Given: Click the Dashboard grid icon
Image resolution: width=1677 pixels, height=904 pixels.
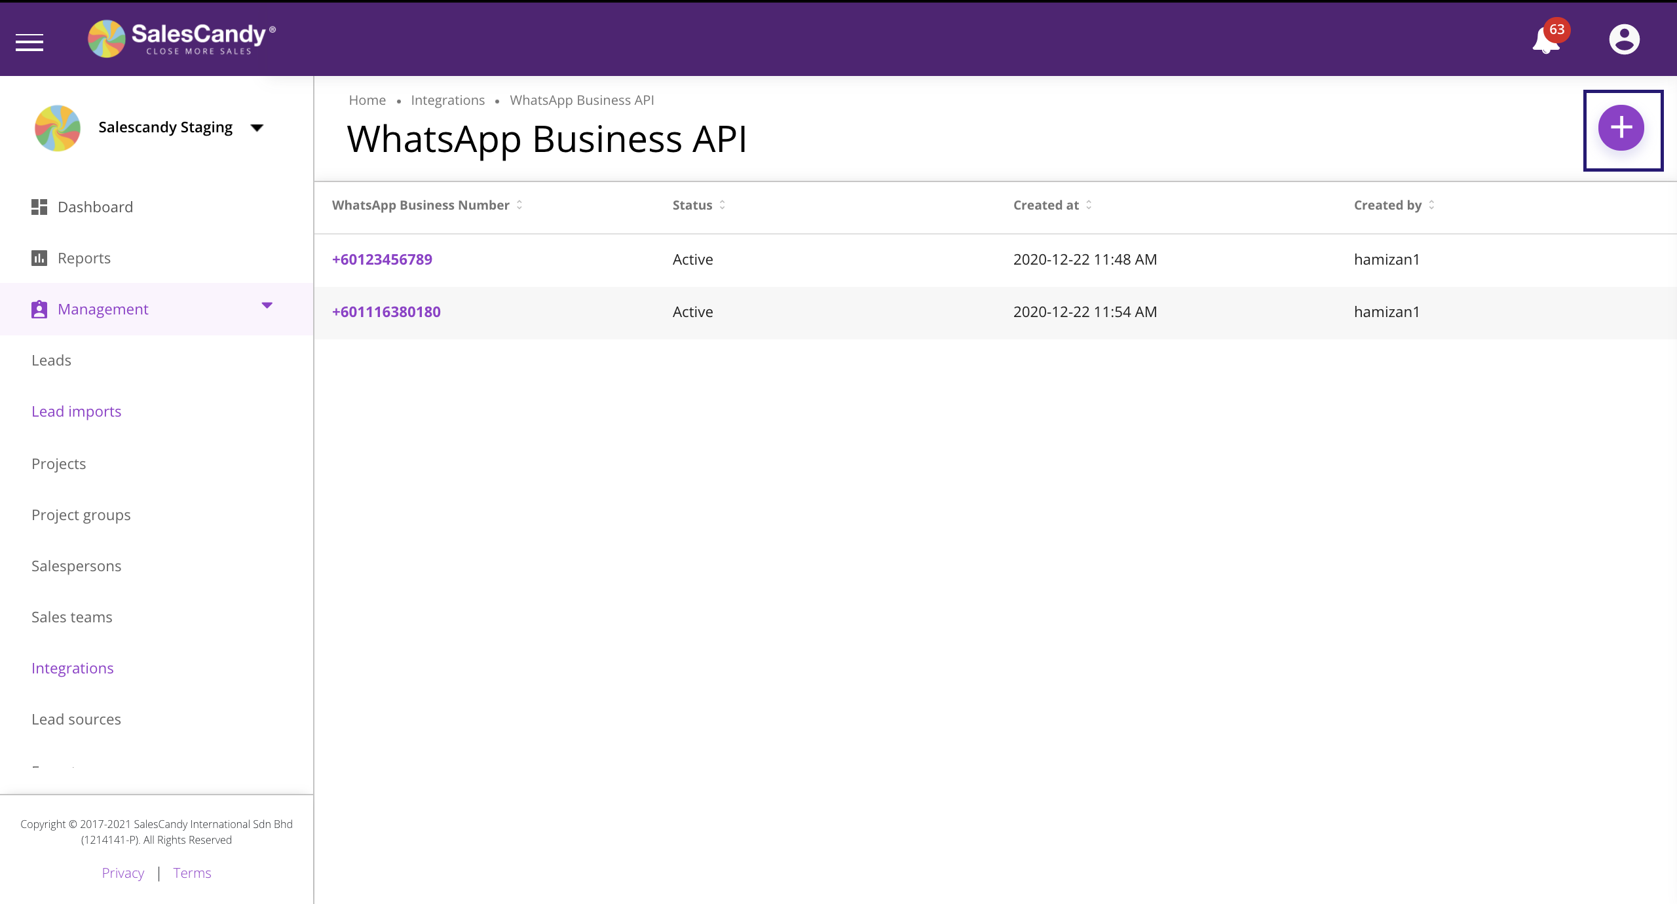Looking at the screenshot, I should coord(39,207).
